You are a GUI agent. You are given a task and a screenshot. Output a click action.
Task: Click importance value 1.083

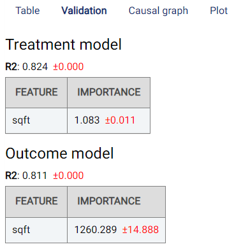(87, 120)
